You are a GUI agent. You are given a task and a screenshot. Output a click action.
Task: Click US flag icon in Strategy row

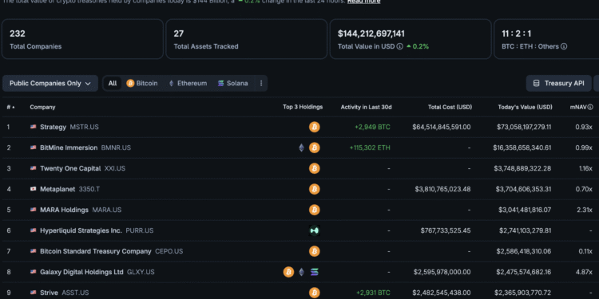click(34, 127)
